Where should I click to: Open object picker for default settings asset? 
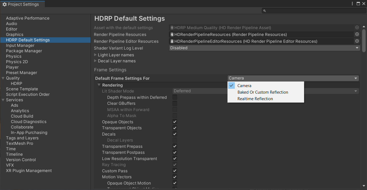pos(357,27)
